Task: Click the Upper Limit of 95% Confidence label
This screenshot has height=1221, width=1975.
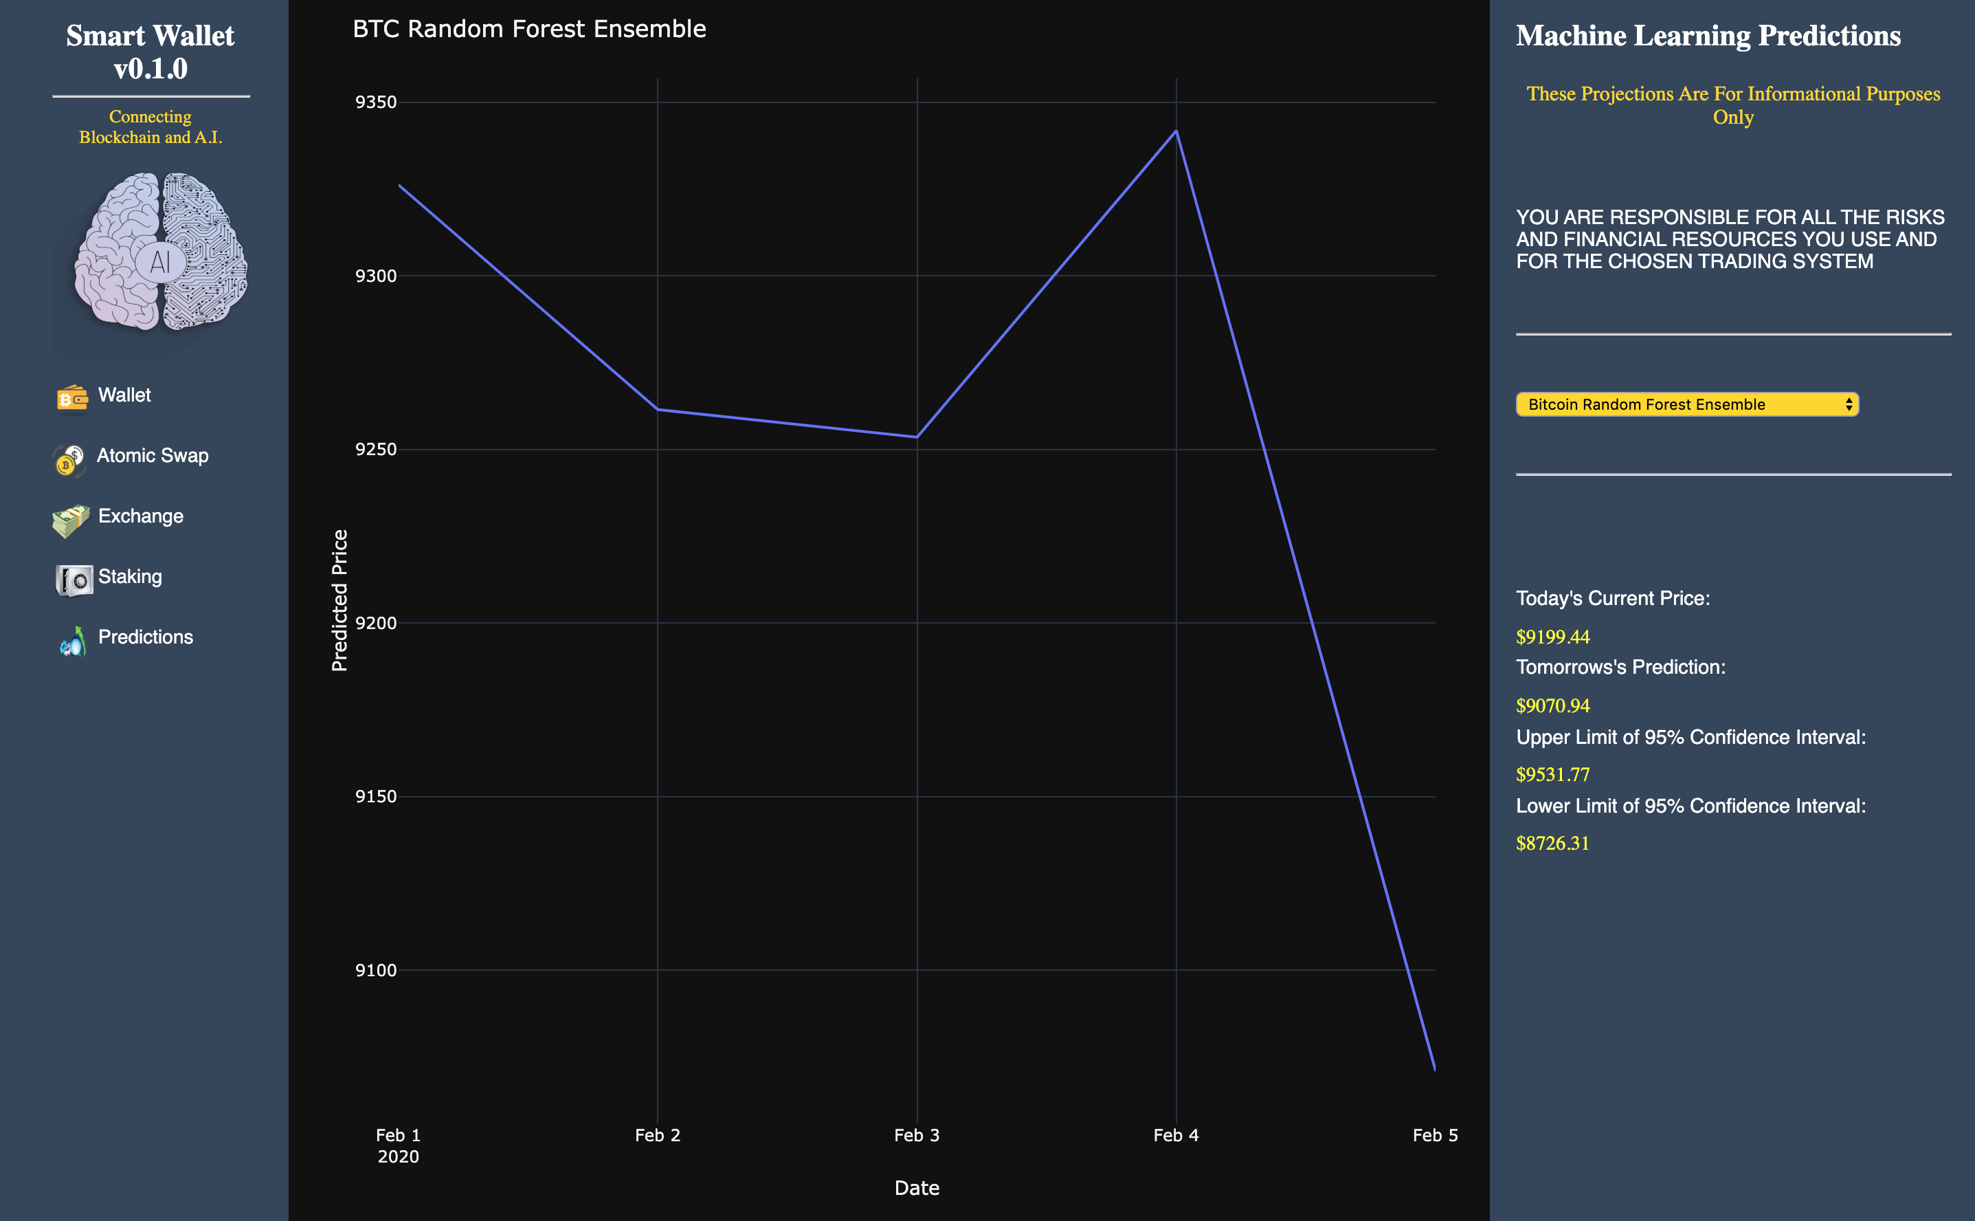Action: [x=1691, y=737]
